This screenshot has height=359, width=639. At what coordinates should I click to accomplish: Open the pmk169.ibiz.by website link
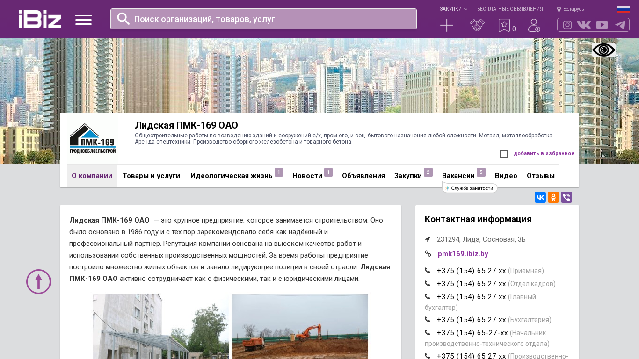[463, 254]
